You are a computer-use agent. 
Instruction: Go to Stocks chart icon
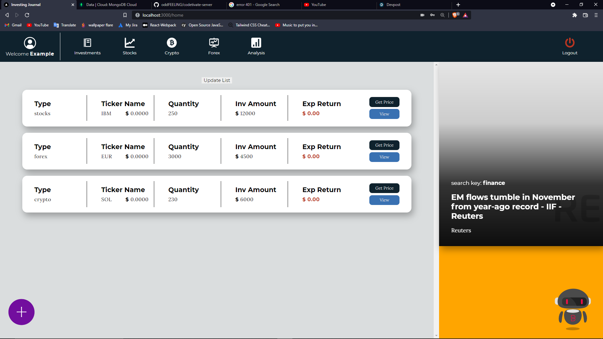click(x=129, y=43)
